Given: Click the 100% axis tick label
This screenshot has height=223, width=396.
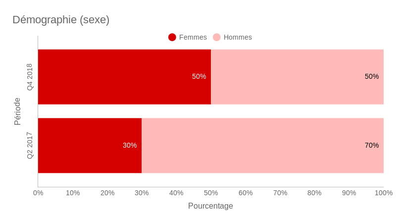Looking at the screenshot, I should (384, 193).
